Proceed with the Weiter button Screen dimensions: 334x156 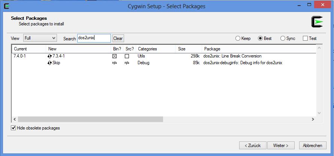point(281,146)
